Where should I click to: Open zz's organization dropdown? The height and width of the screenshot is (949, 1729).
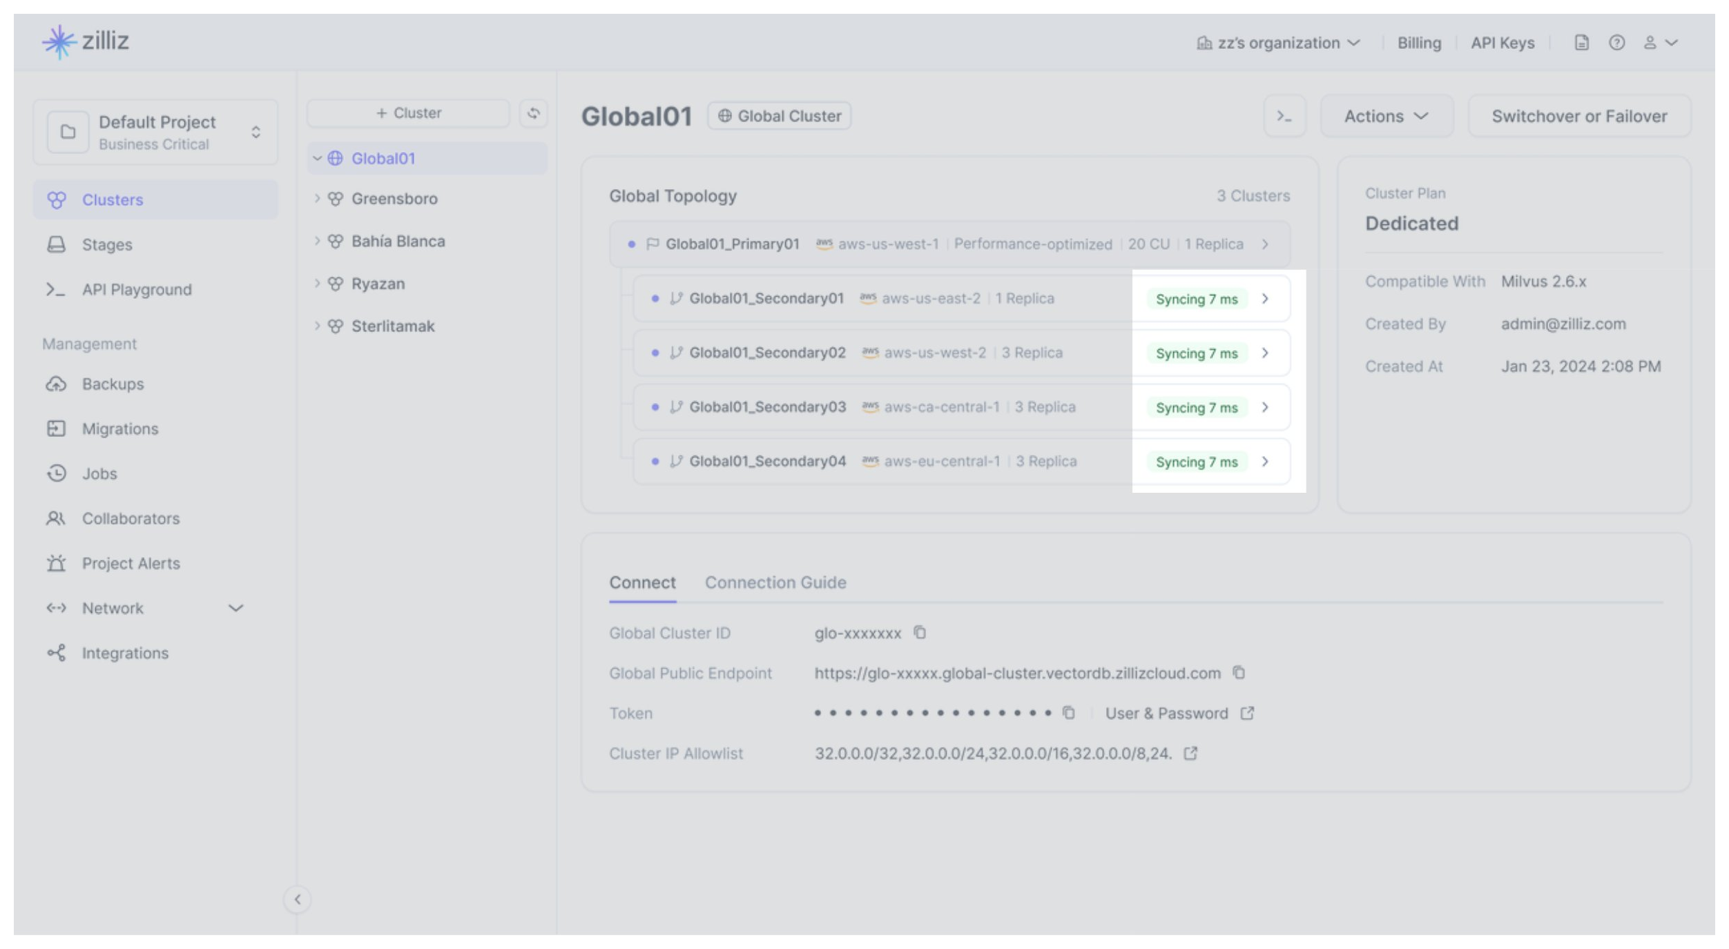pyautogui.click(x=1279, y=43)
